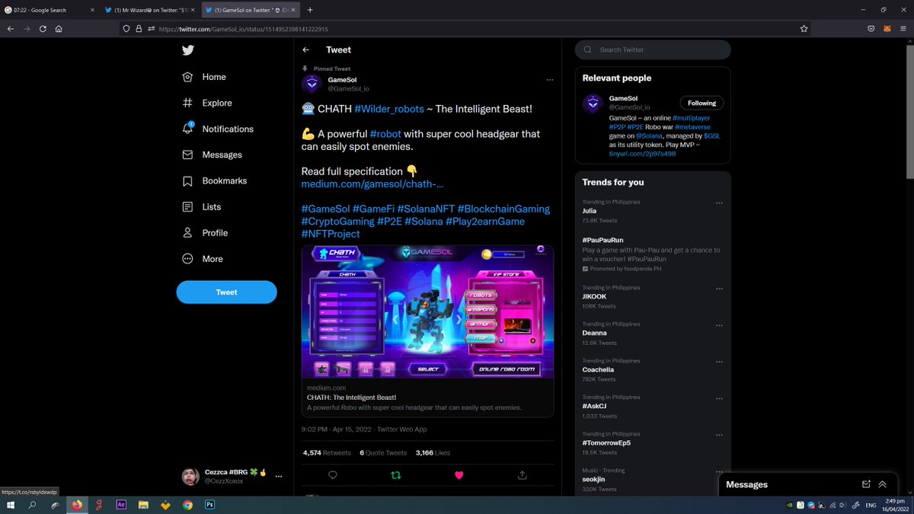Click the #robot hashtag
The height and width of the screenshot is (514, 914).
(385, 134)
